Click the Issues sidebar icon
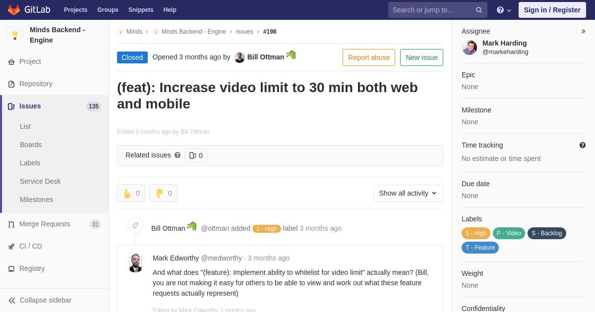The image size is (595, 312). [x=11, y=106]
